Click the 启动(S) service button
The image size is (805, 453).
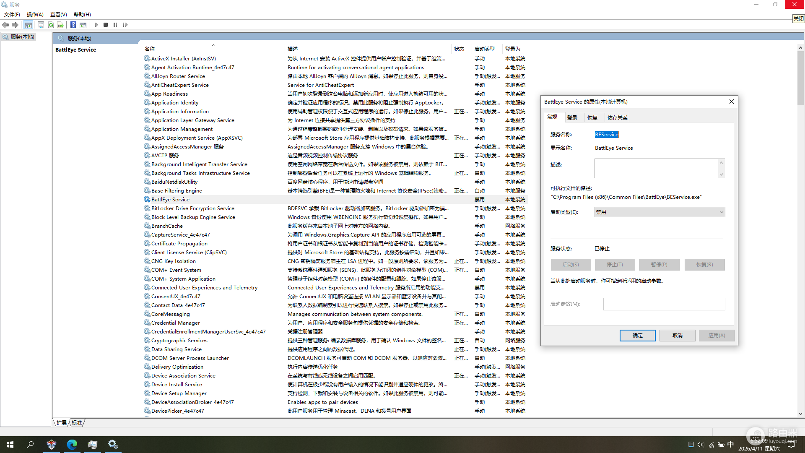coord(571,265)
